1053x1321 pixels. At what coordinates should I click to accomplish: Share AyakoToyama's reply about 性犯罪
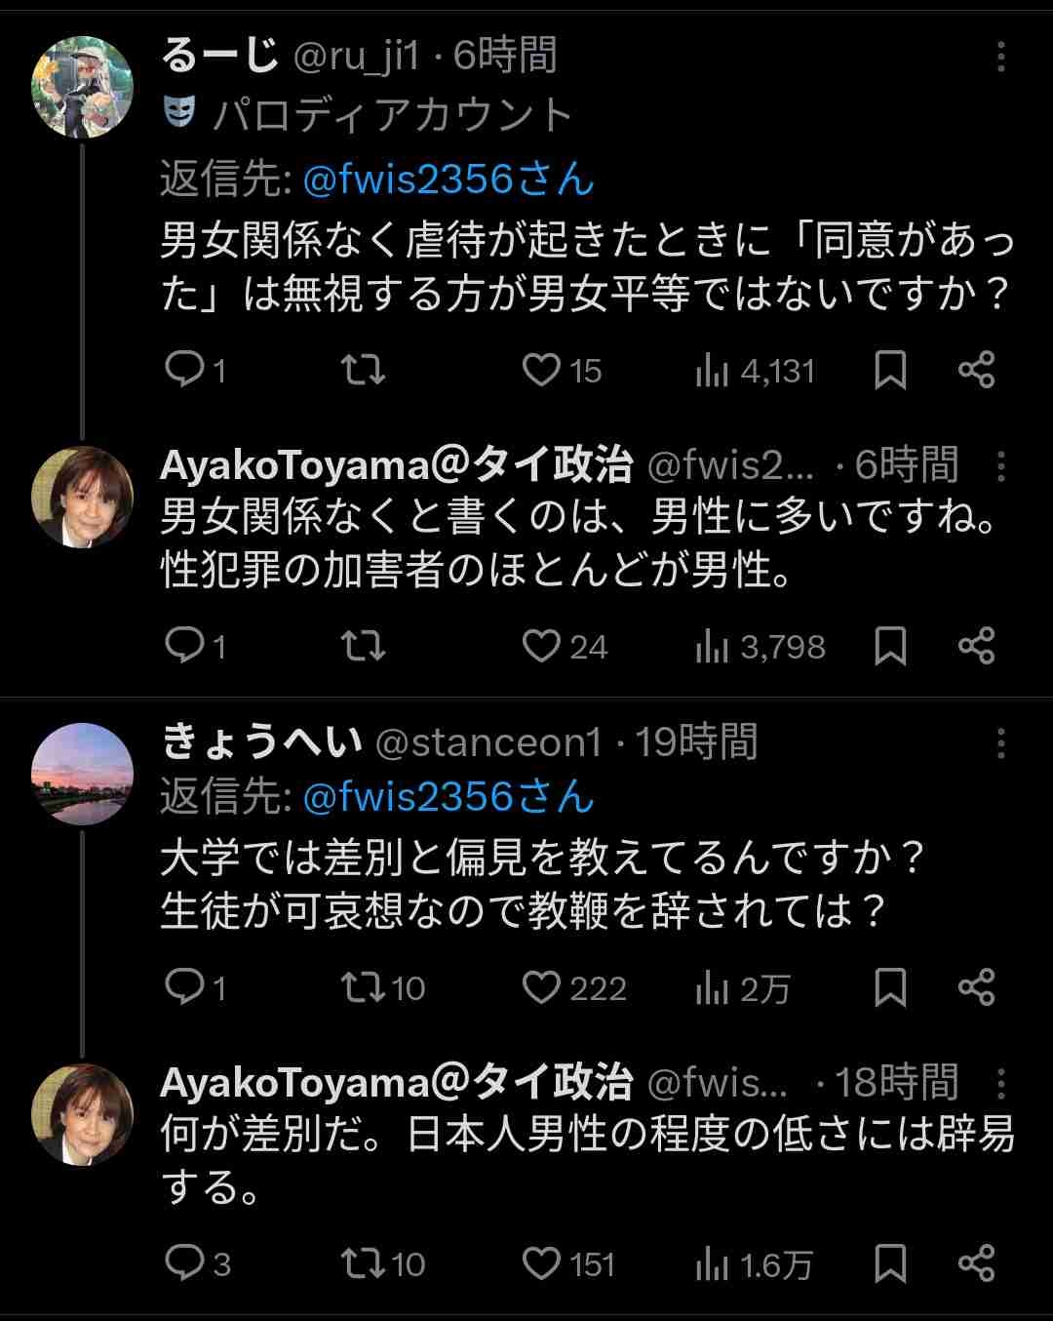[976, 646]
